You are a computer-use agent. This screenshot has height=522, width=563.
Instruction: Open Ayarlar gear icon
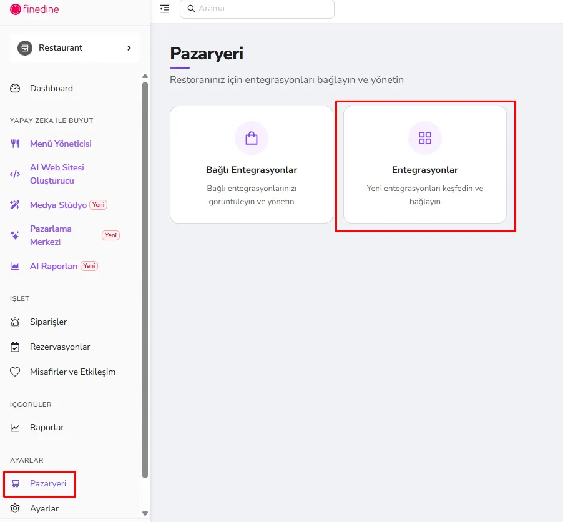tap(15, 508)
